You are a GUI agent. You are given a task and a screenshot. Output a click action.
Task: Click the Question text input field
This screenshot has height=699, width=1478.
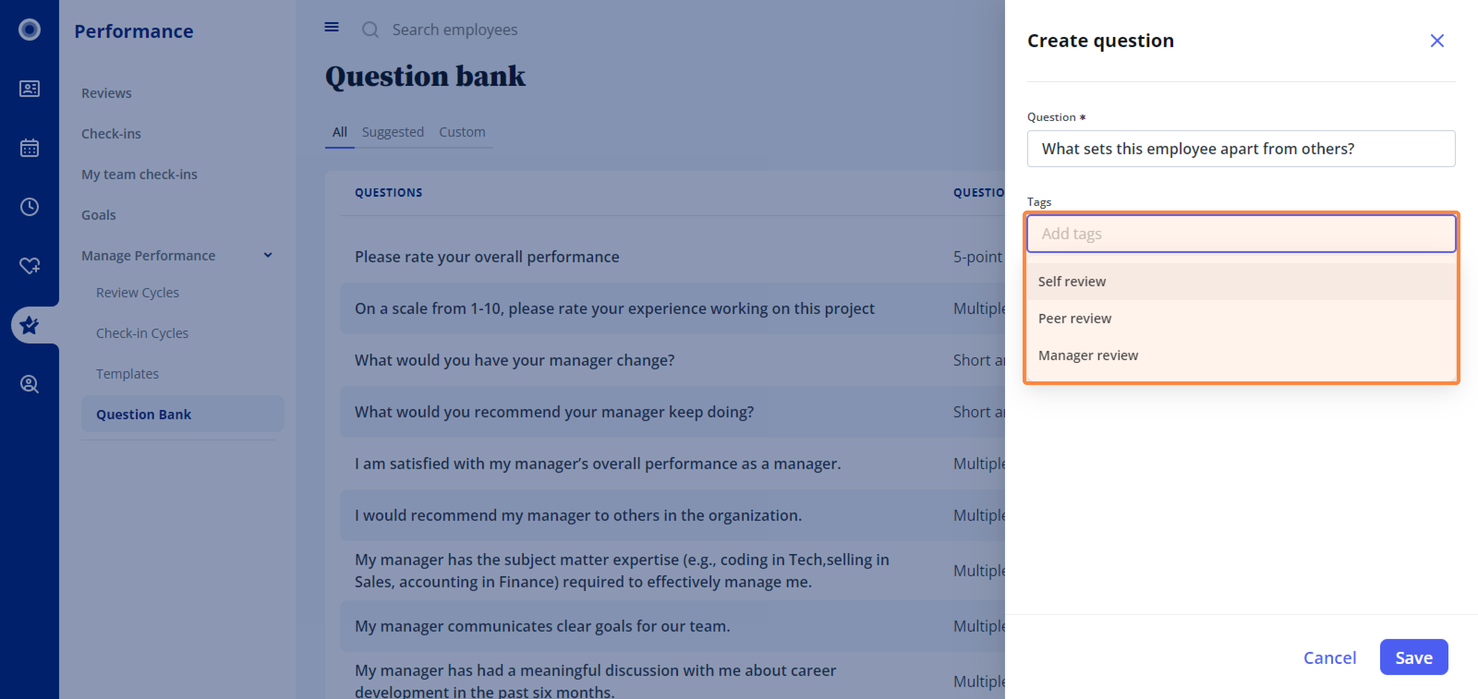(x=1241, y=149)
